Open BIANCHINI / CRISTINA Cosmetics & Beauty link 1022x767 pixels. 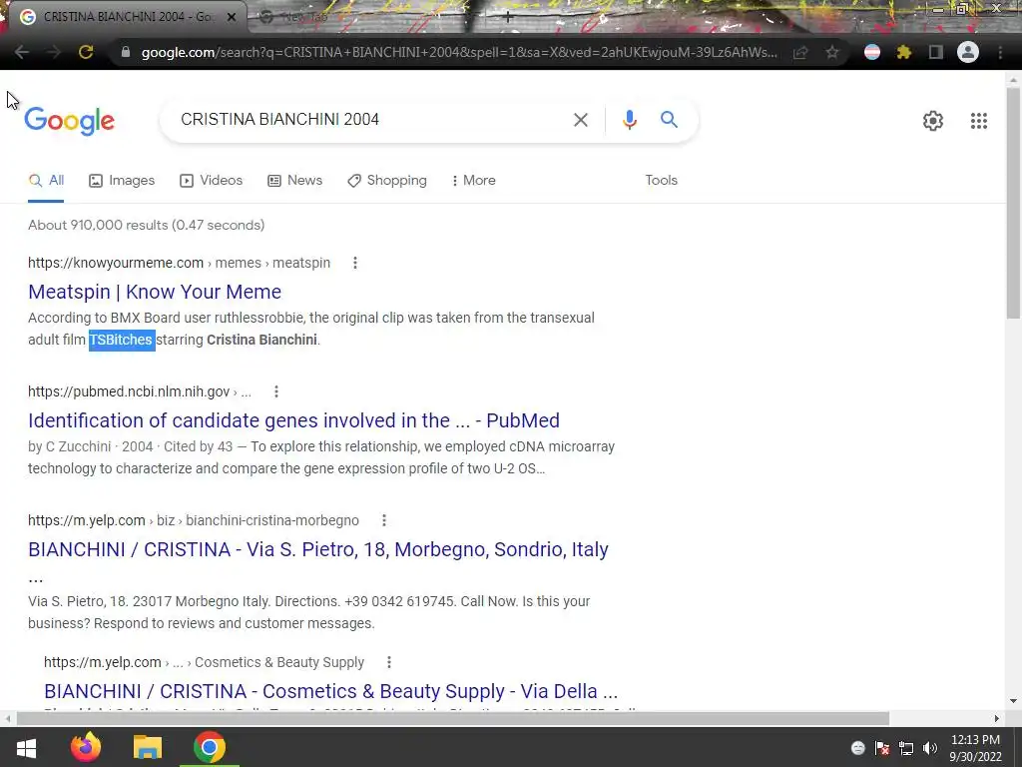[x=330, y=691]
